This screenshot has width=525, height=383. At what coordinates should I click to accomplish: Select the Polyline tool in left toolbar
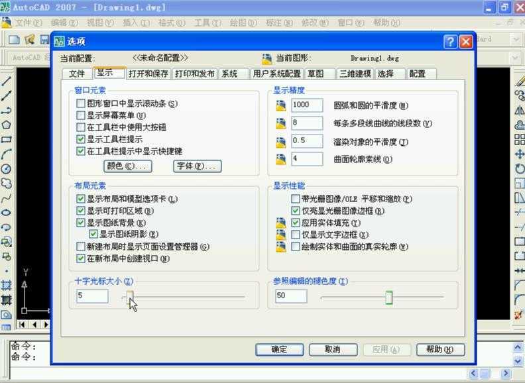[7, 111]
